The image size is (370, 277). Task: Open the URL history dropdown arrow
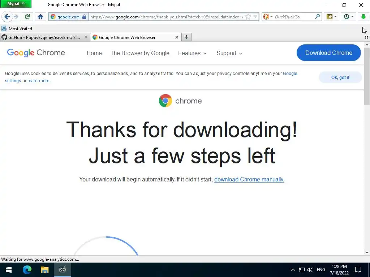tap(255, 17)
